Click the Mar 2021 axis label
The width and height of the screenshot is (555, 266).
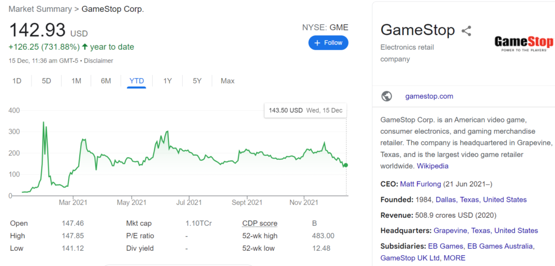pos(73,203)
